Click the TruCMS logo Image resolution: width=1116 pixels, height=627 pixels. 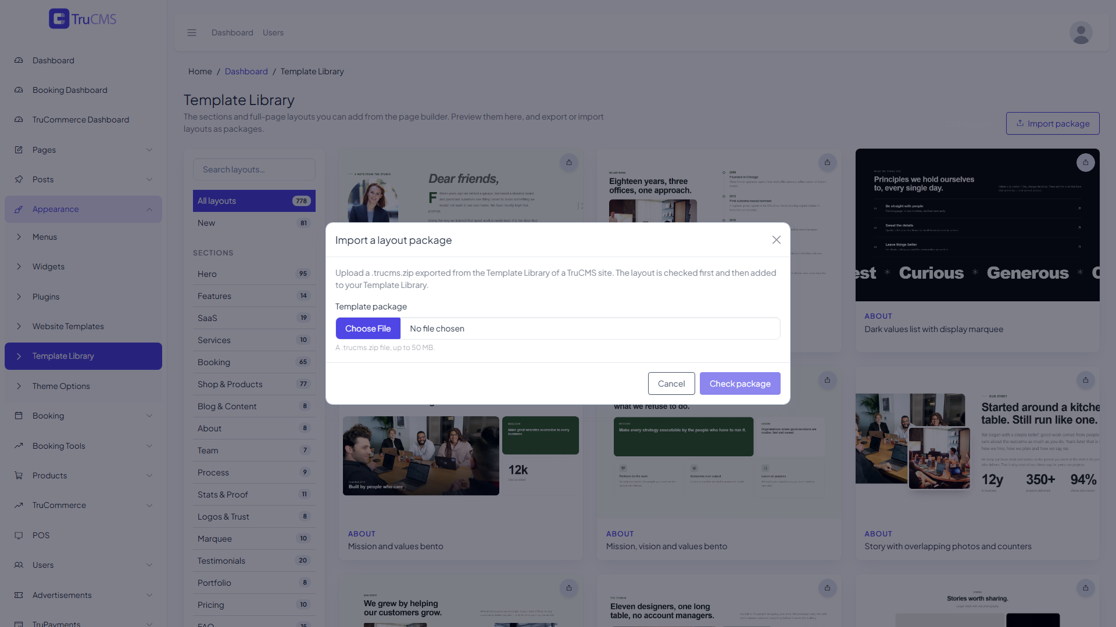coord(83,19)
